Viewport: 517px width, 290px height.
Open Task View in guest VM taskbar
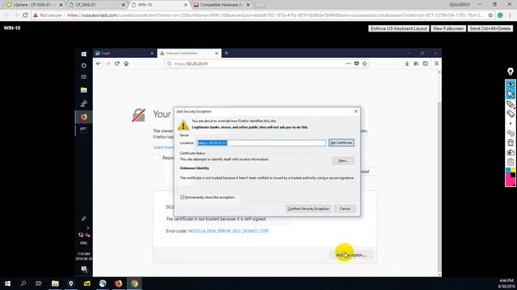coord(84,77)
